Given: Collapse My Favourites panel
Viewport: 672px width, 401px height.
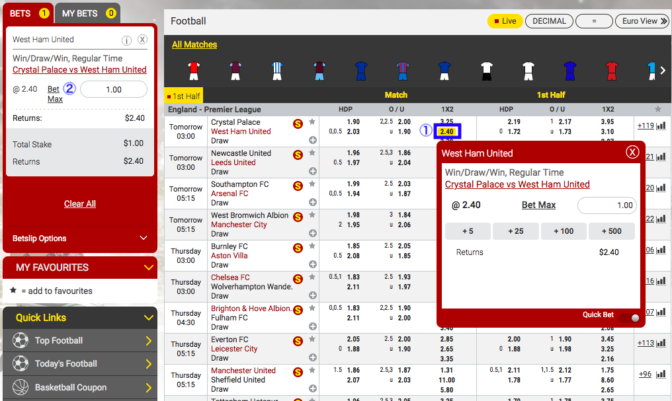Looking at the screenshot, I should (149, 268).
